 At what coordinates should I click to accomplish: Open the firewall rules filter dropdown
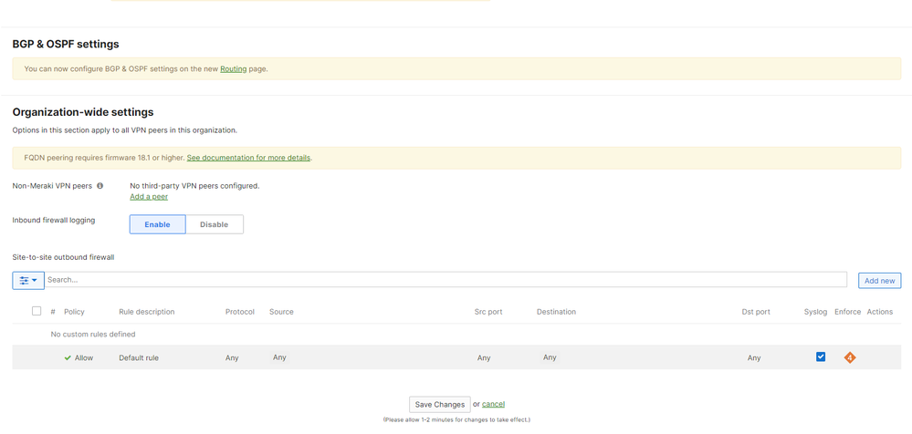click(28, 280)
